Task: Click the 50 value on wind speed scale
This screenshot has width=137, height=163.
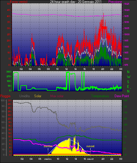Action: coord(8,4)
